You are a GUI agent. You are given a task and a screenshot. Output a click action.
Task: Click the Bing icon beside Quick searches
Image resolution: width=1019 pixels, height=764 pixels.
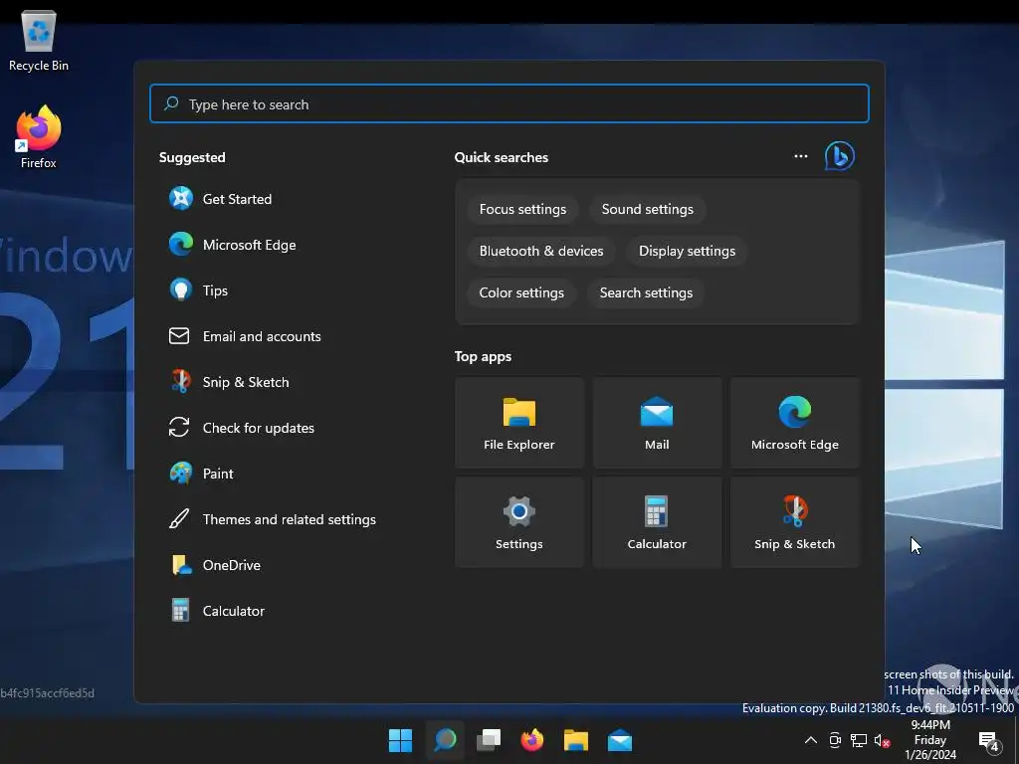(840, 156)
